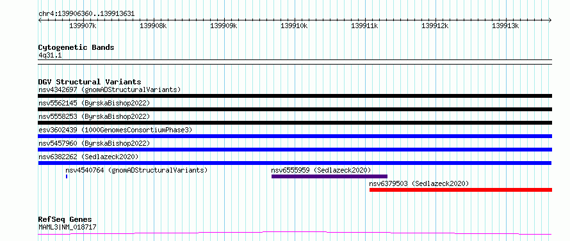The width and height of the screenshot is (570, 241).
Task: Click red bar under nsv6379503
Action: point(460,190)
